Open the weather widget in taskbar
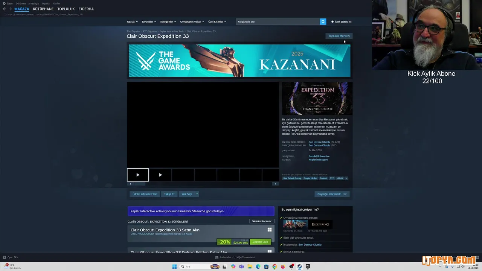 13,266
